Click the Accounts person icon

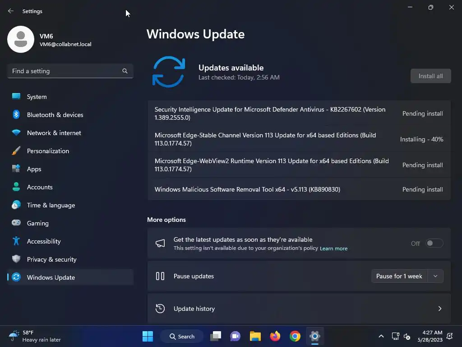tap(16, 187)
